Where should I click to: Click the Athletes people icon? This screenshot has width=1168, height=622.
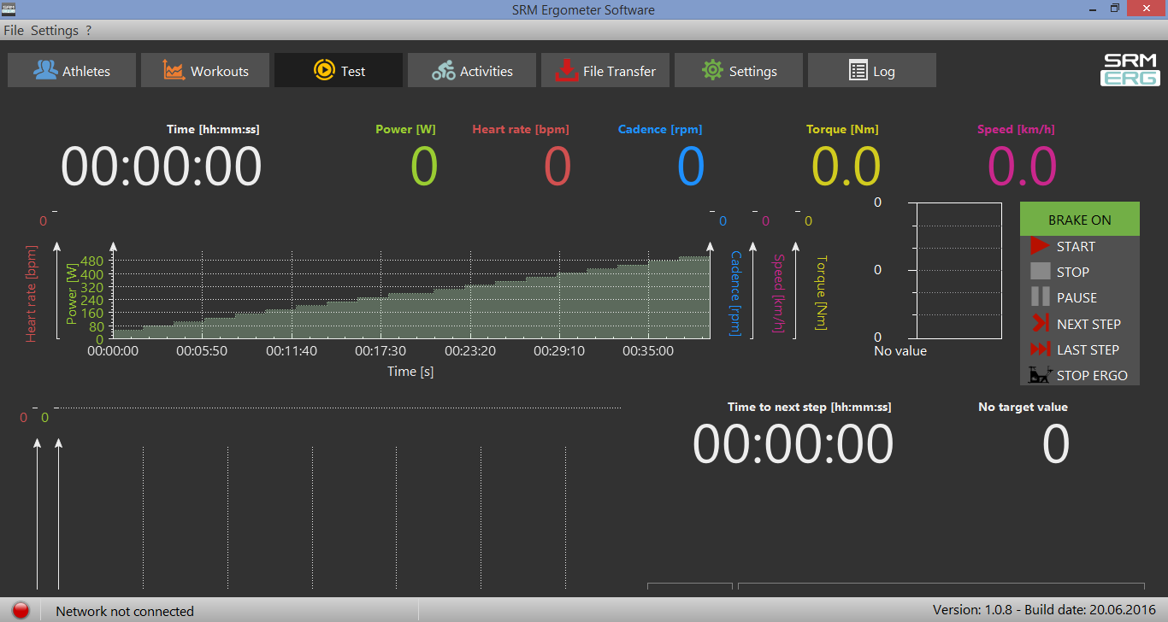(45, 70)
